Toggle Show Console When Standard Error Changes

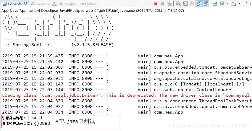pos(206,4)
